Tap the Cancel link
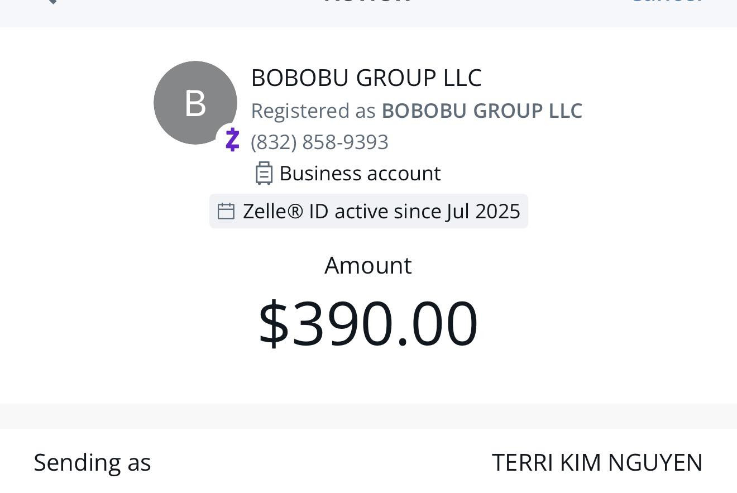Image resolution: width=737 pixels, height=493 pixels. [666, 2]
